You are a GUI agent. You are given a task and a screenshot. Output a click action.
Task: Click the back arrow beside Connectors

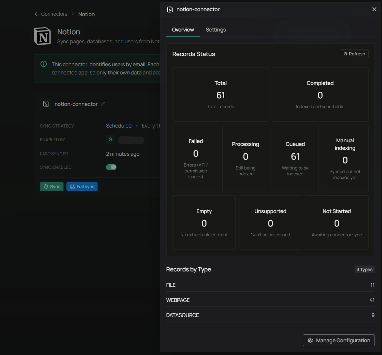37,14
